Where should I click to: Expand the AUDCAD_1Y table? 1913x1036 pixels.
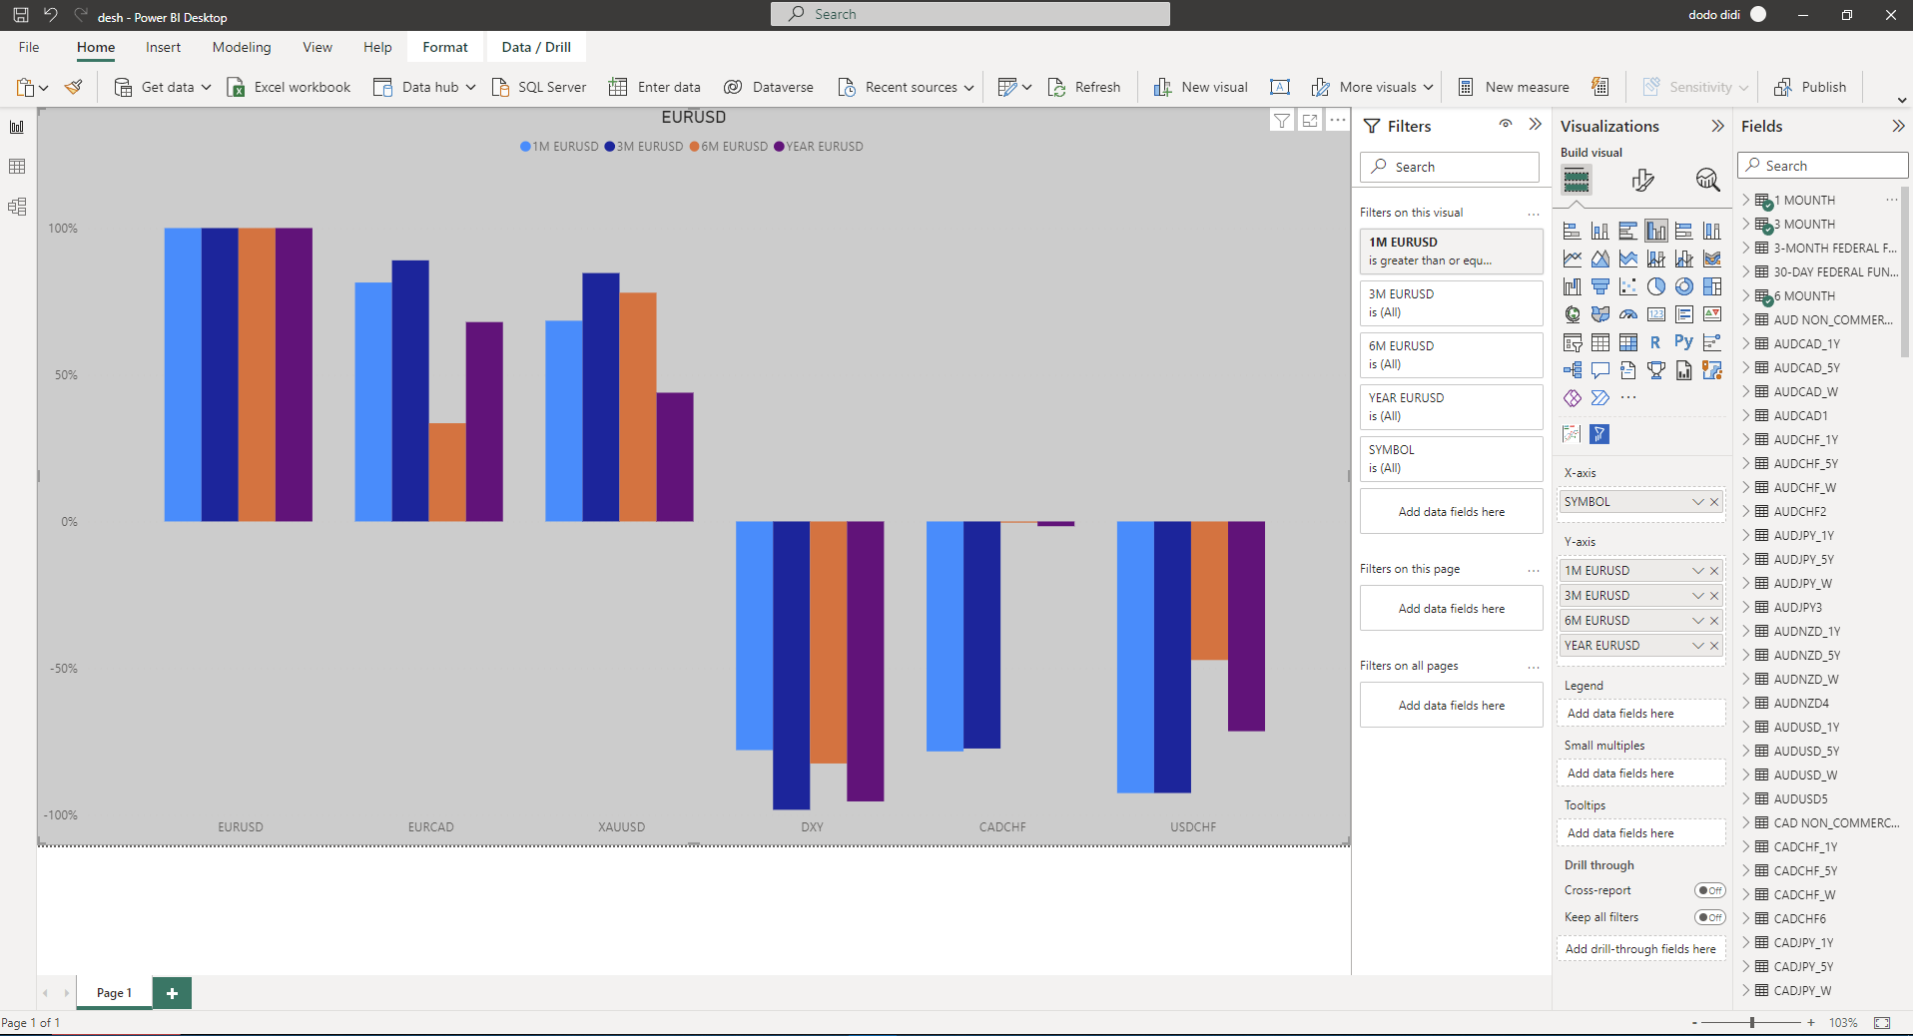click(1746, 343)
